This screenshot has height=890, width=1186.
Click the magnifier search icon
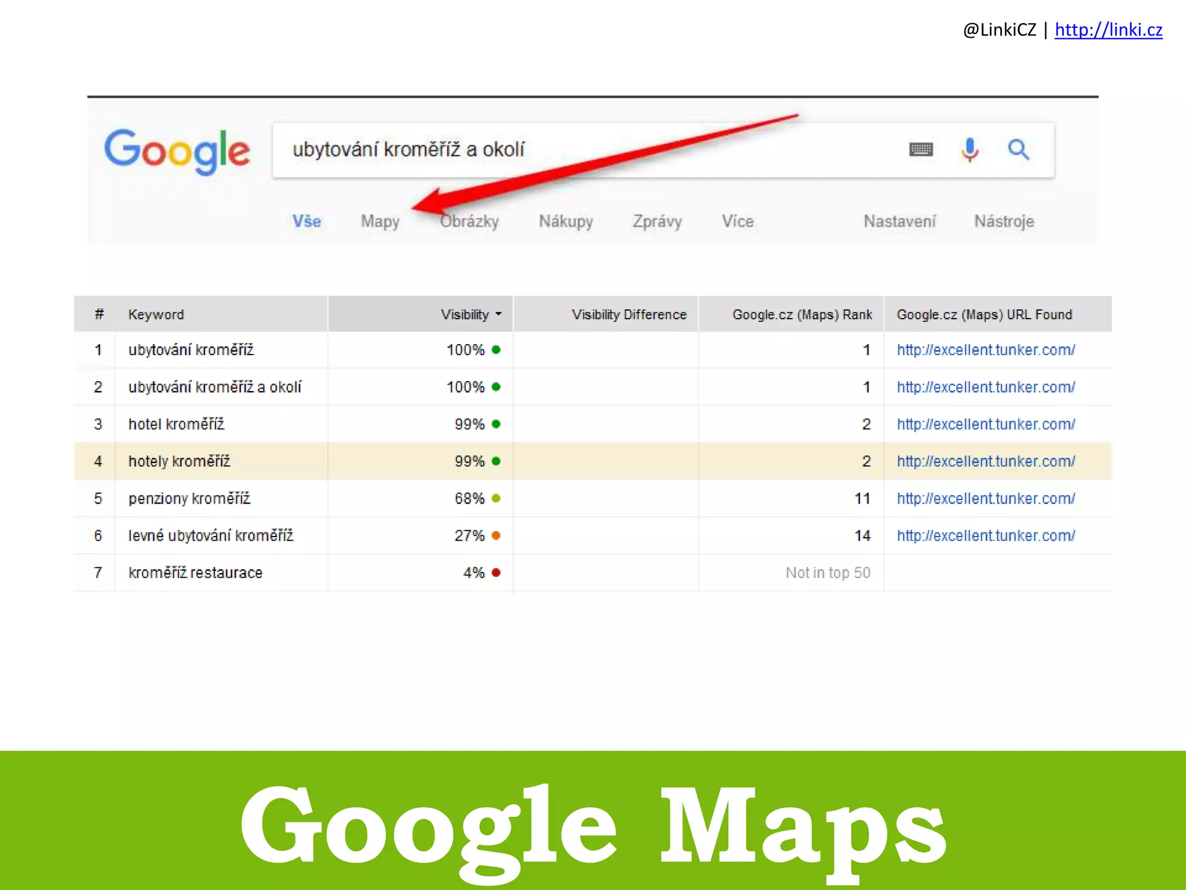[x=1019, y=149]
